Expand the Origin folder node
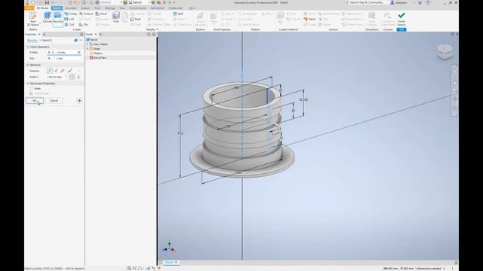The width and height of the screenshot is (483, 271). click(x=88, y=49)
